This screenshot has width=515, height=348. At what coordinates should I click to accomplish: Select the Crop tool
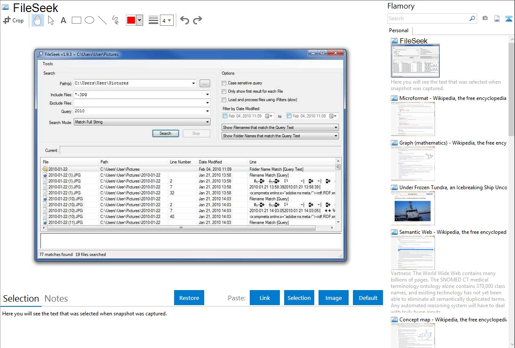(13, 20)
